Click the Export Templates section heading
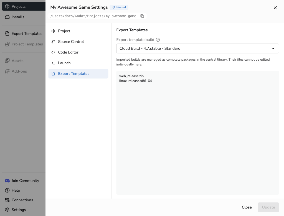 tap(132, 30)
